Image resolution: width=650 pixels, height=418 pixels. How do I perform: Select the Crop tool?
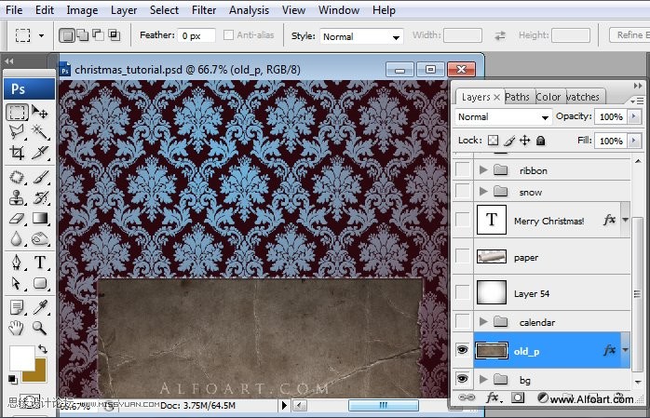click(x=17, y=153)
